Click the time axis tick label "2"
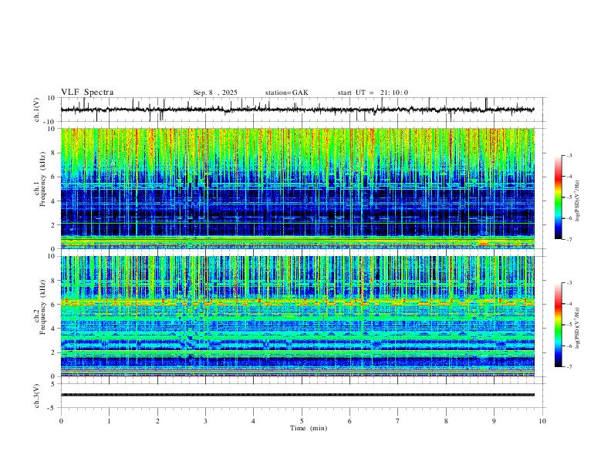 pyautogui.click(x=157, y=421)
